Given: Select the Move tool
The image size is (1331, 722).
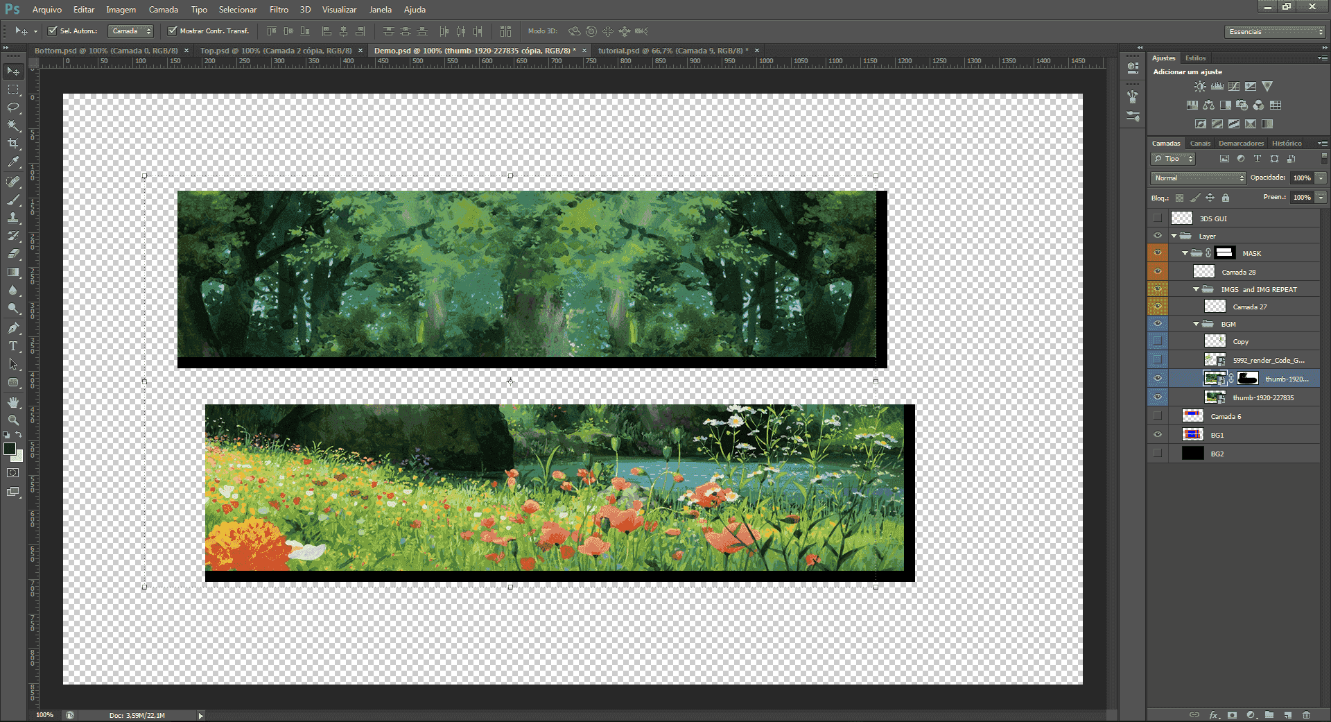Looking at the screenshot, I should tap(13, 71).
